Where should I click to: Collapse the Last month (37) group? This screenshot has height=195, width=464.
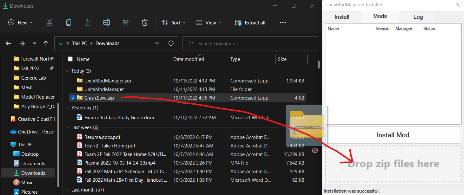click(x=68, y=190)
